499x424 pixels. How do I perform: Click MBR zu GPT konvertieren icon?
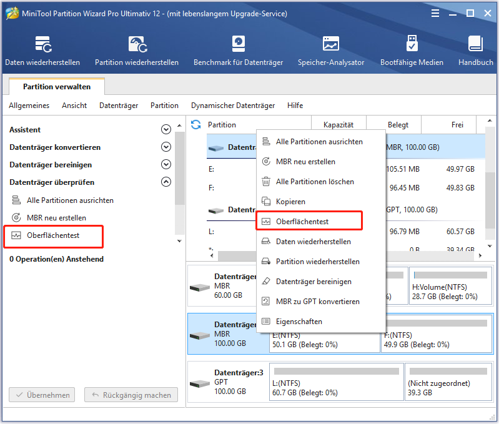(266, 302)
